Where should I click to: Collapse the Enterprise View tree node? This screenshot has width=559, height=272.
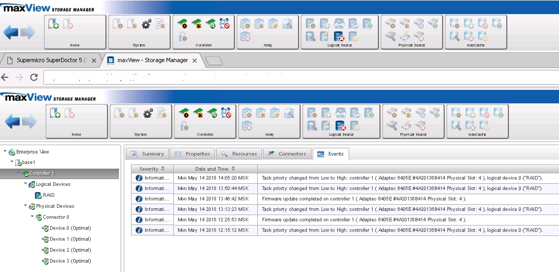tap(5, 151)
